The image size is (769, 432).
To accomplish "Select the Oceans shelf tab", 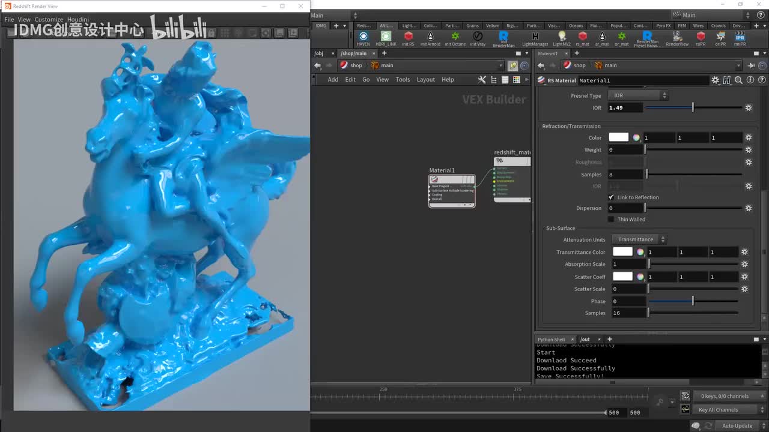I will [576, 26].
